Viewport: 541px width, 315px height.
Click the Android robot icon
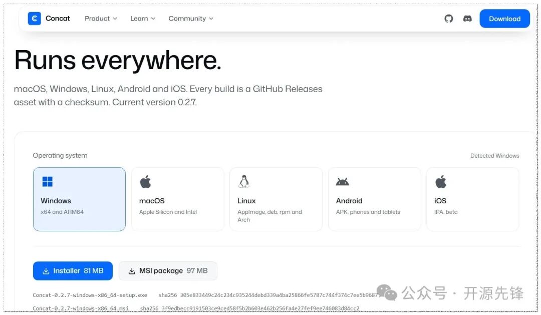342,181
